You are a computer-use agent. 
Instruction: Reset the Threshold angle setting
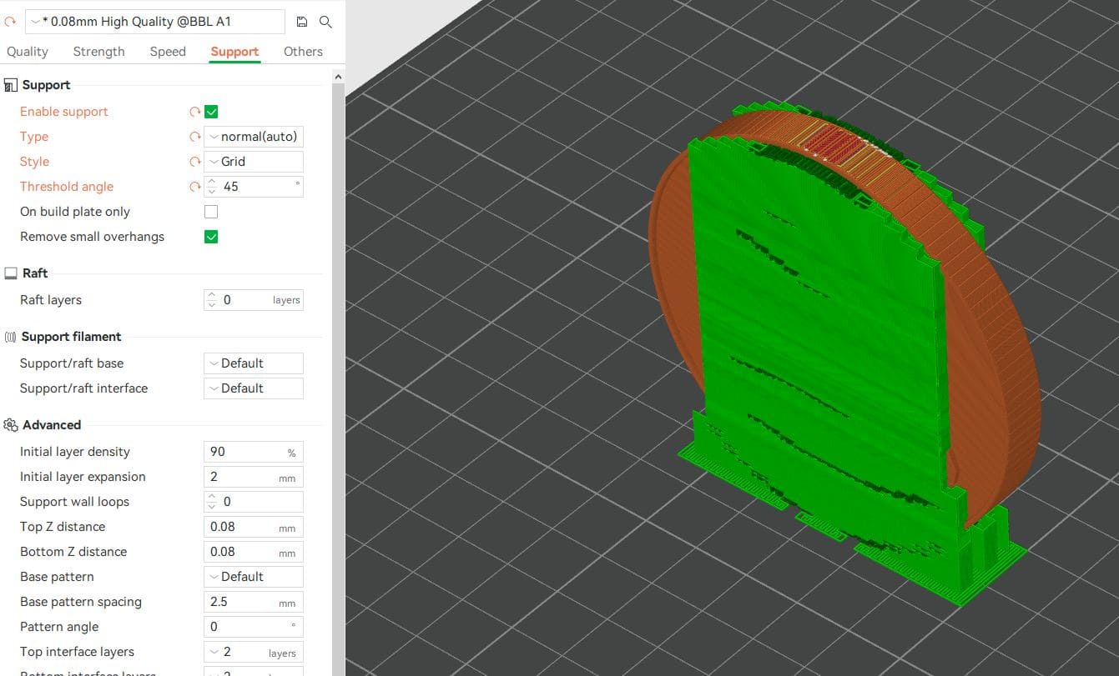[195, 187]
